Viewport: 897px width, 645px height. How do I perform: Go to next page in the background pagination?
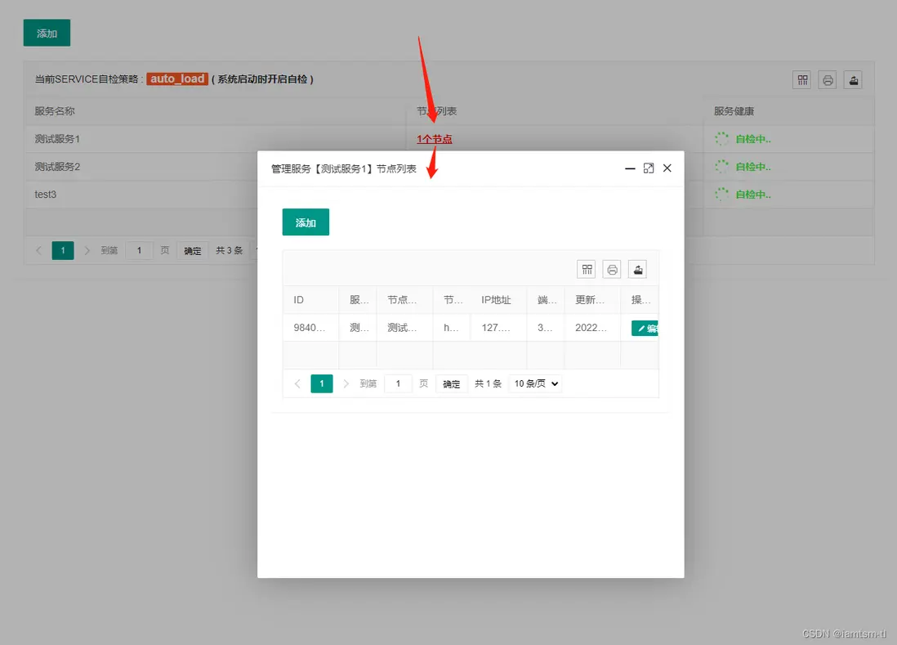point(87,250)
